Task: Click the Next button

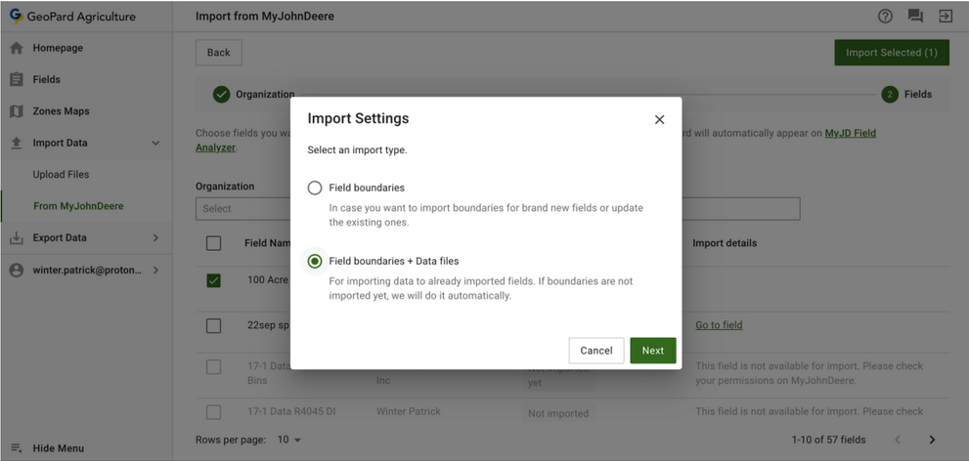Action: (x=652, y=351)
